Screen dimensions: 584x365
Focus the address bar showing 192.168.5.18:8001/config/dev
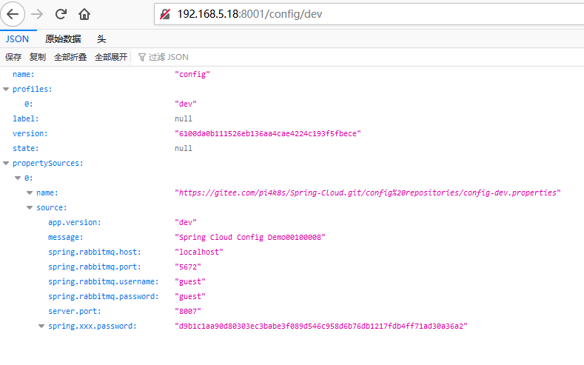coord(369,14)
